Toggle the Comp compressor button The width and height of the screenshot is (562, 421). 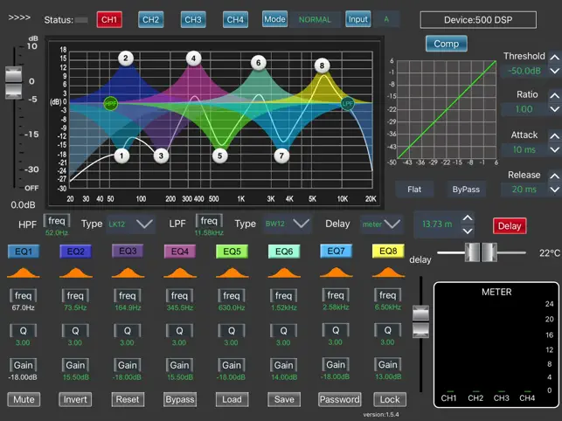tap(447, 44)
